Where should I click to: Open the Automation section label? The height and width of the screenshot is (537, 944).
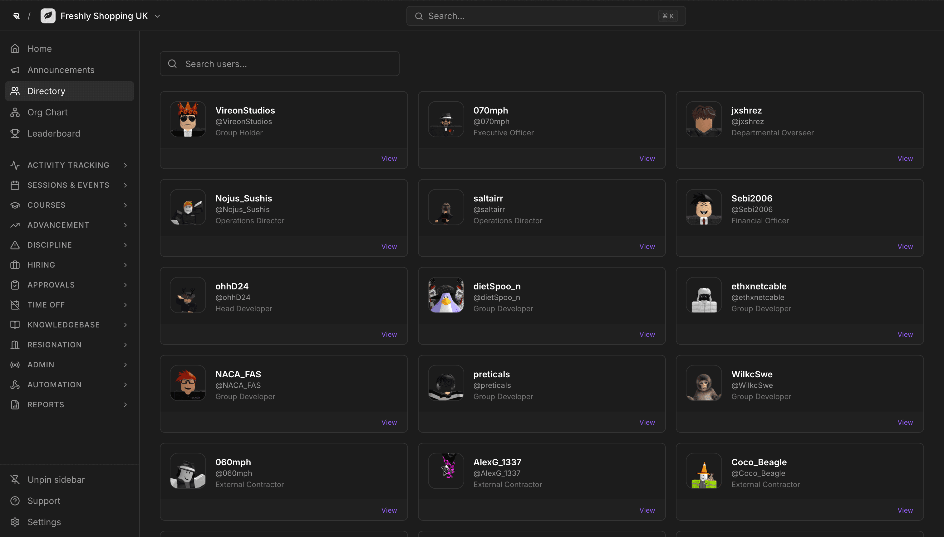point(55,385)
